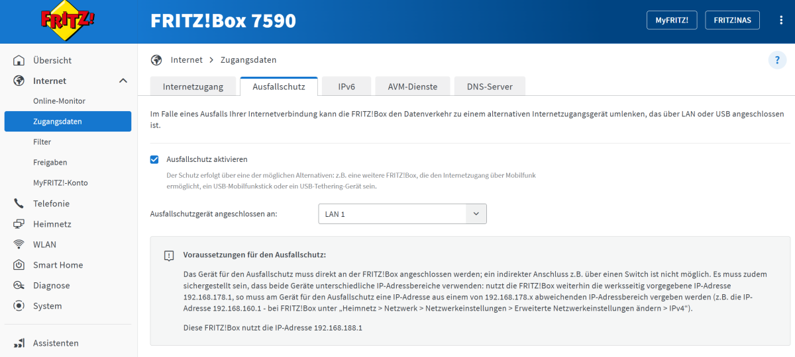Open Online-Monitor in the sidebar
Image resolution: width=795 pixels, height=357 pixels.
(59, 101)
